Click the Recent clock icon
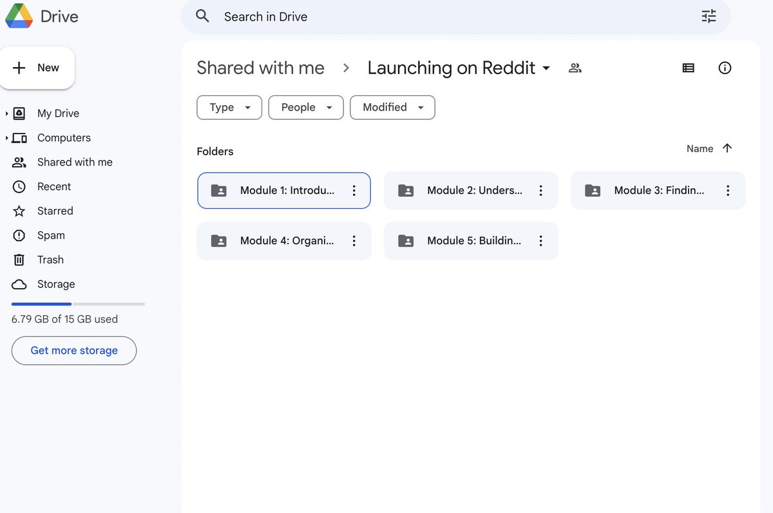 point(19,187)
